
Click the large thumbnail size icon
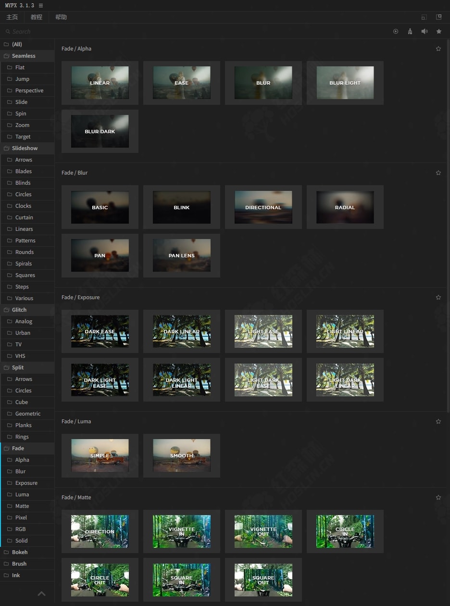click(x=438, y=17)
